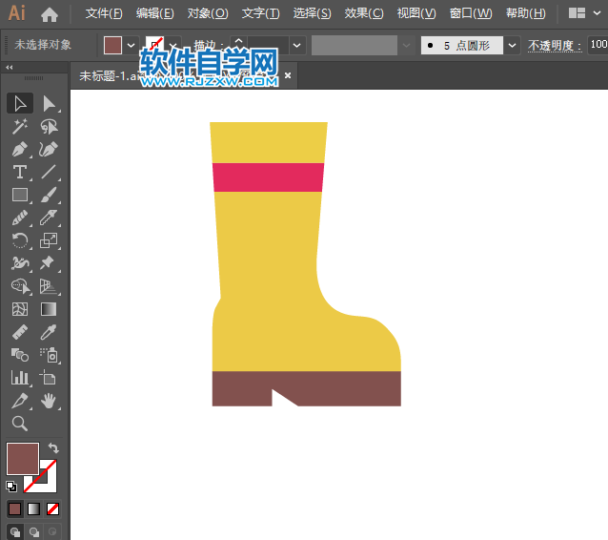Select the Direct Selection tool
Viewport: 608px width, 540px height.
click(x=49, y=103)
